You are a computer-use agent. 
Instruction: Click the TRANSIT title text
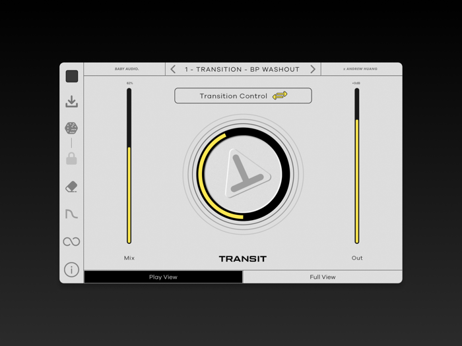[x=243, y=258]
